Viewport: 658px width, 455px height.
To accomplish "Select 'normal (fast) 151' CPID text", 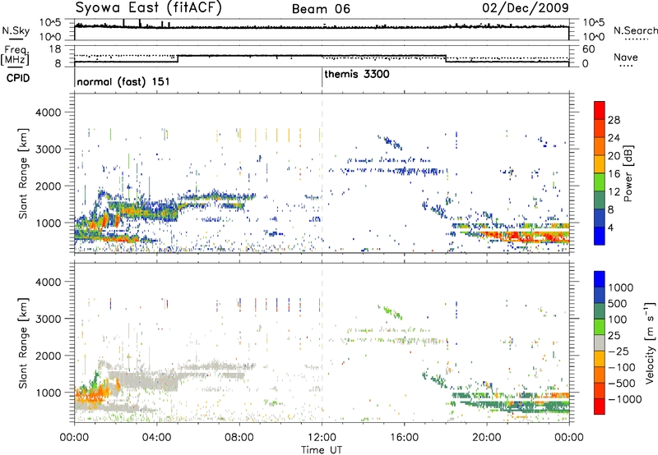I will 123,81.
